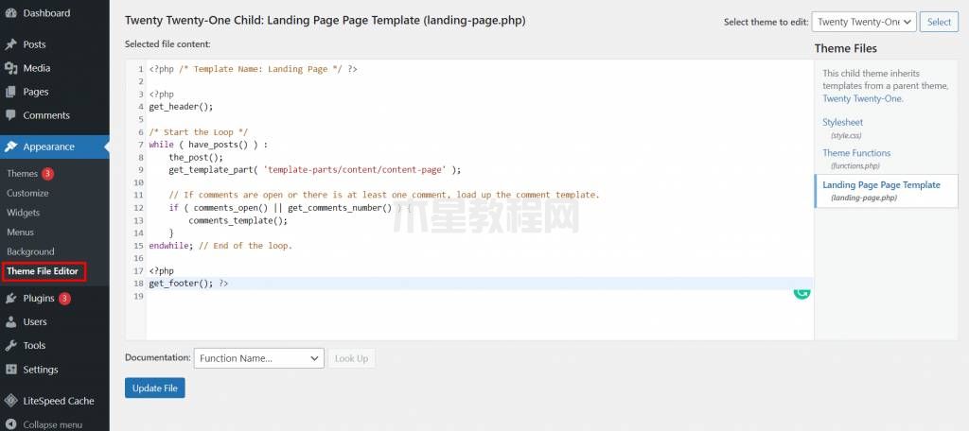Open the Theme Functions file link
Viewport: 969px width, 431px height.
856,152
